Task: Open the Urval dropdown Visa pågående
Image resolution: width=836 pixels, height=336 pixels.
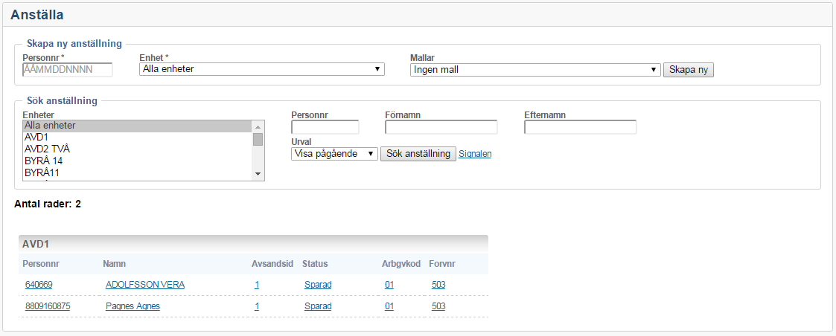Action: [x=334, y=154]
